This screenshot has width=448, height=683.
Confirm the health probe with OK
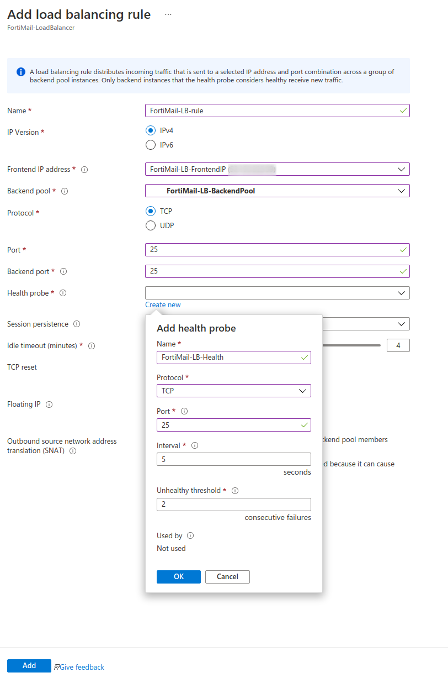[178, 576]
